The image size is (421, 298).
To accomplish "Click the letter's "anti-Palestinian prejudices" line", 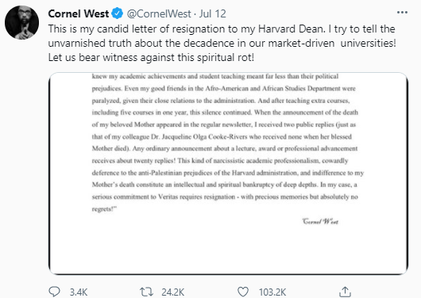I will 228,173.
